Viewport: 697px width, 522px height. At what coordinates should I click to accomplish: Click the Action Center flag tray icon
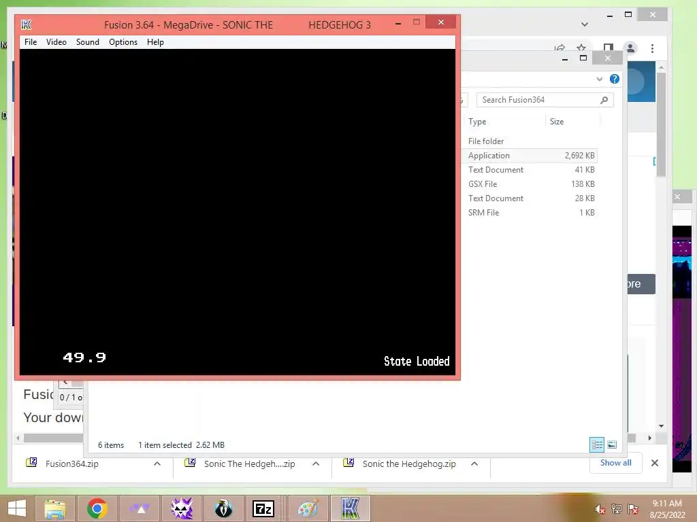pos(632,509)
